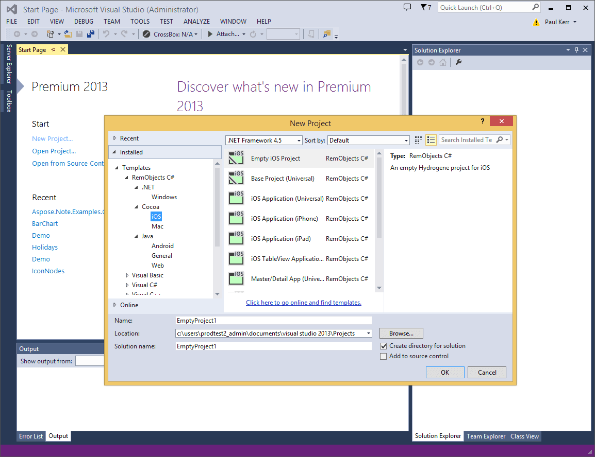Screen dimensions: 595x457
Task: Click the Open Project... link
Action: coord(54,151)
